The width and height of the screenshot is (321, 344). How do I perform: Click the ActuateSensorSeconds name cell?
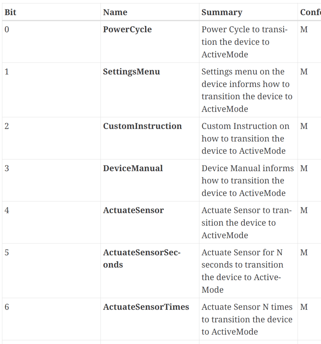[x=141, y=258]
